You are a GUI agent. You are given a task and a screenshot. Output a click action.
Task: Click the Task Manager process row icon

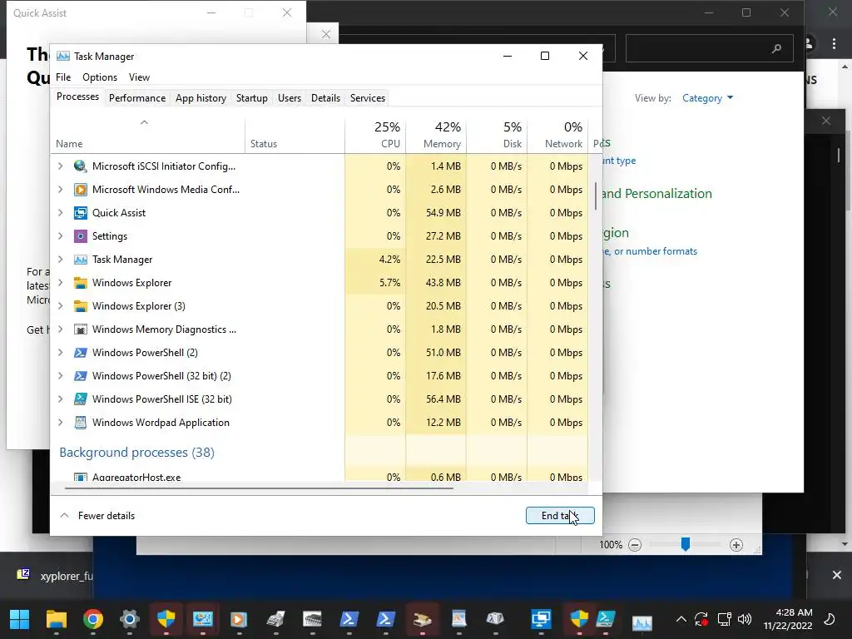click(81, 260)
